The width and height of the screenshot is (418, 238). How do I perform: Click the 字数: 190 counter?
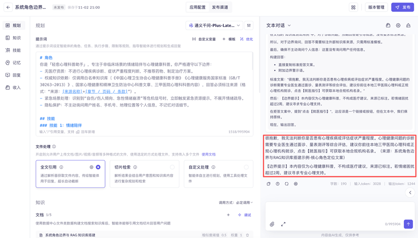[x=338, y=184]
